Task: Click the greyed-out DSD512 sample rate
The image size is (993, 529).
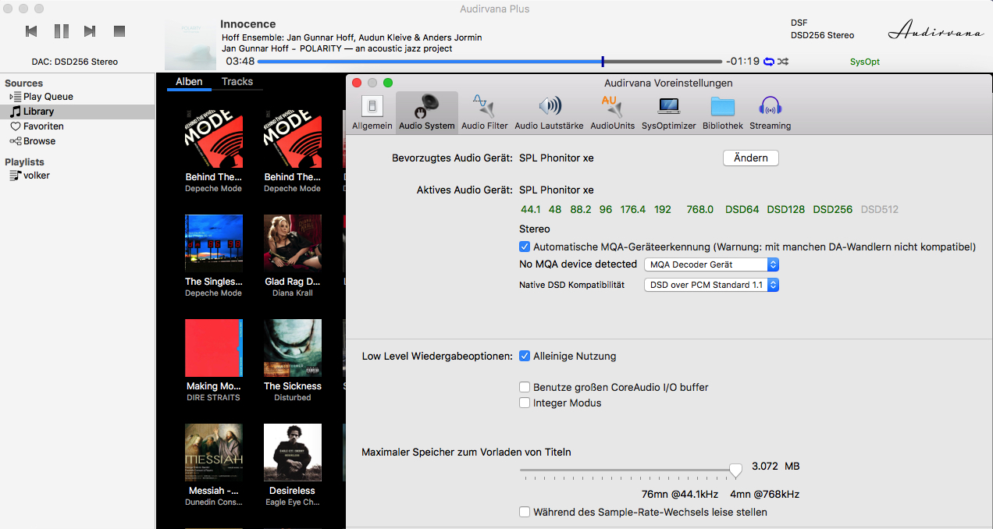Action: click(880, 209)
